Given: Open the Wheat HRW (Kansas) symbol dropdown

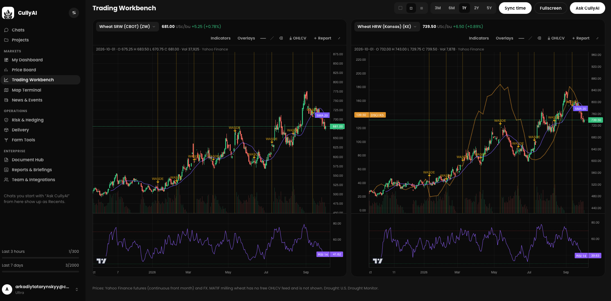Looking at the screenshot, I should pyautogui.click(x=387, y=27).
